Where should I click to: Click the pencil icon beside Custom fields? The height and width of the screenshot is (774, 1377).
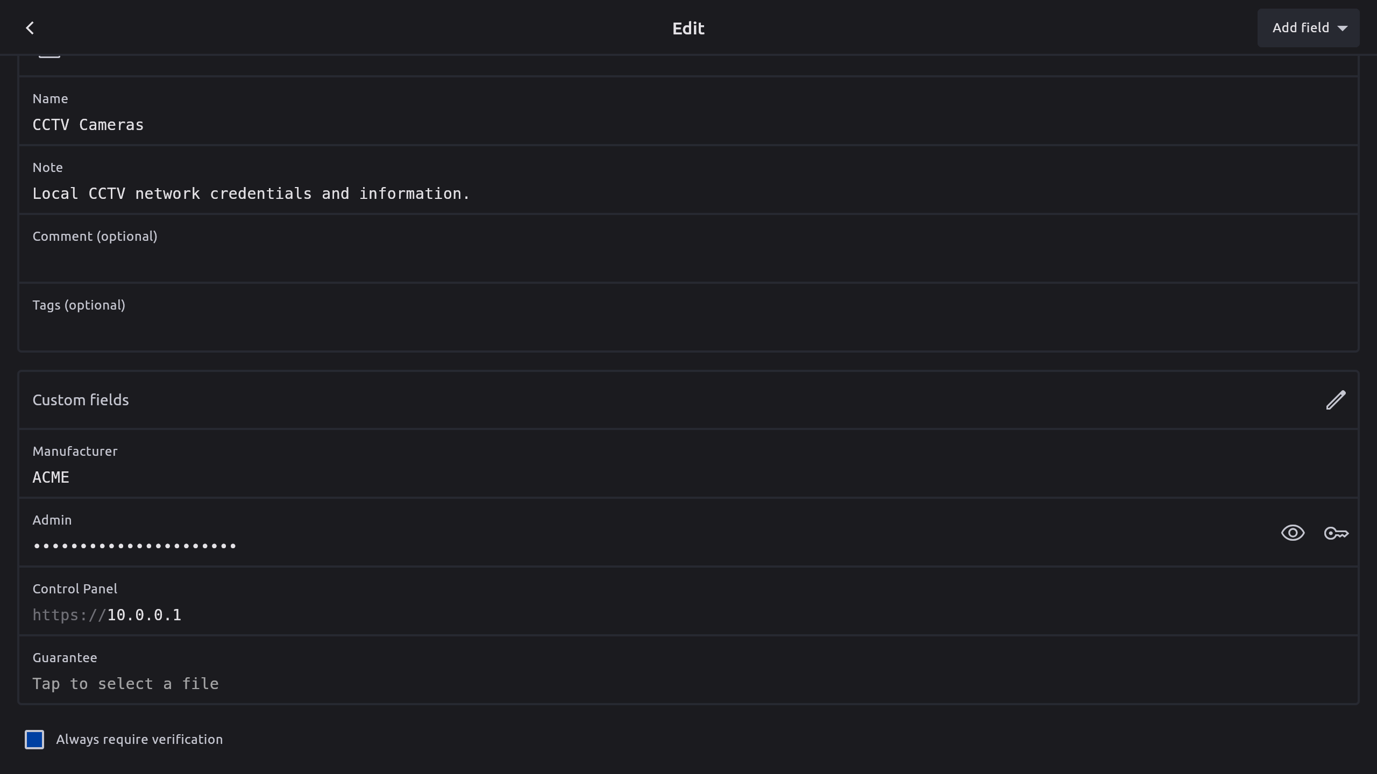[1336, 400]
